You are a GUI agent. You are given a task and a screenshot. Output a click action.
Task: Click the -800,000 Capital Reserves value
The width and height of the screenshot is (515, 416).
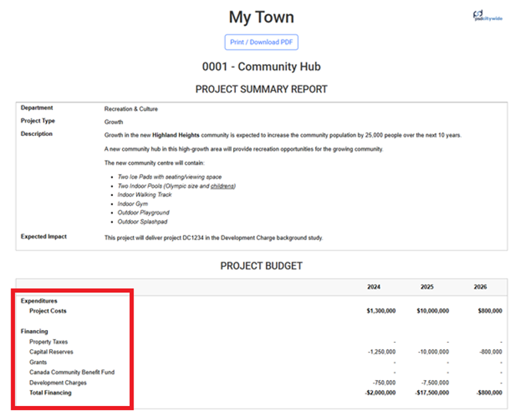[x=491, y=352]
